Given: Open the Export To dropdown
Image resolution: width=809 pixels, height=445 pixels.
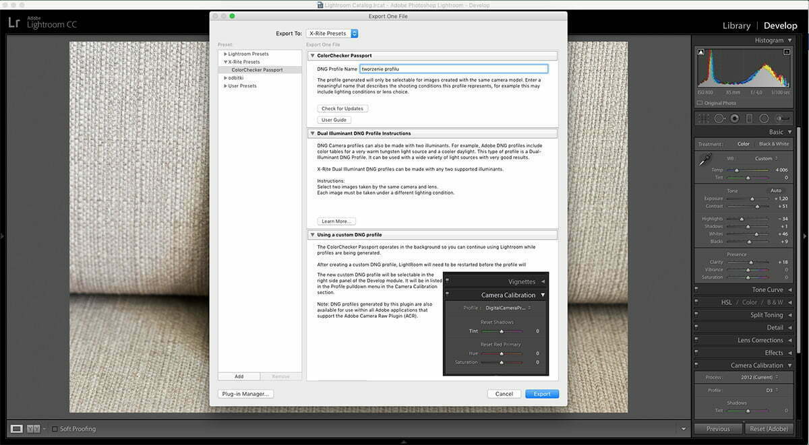Looking at the screenshot, I should (332, 33).
